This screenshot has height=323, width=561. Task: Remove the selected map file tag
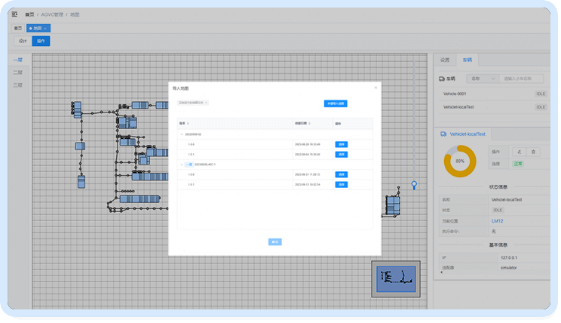[x=206, y=103]
